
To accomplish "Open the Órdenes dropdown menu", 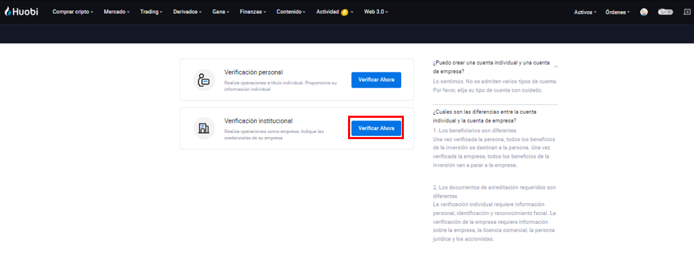I will click(x=618, y=12).
